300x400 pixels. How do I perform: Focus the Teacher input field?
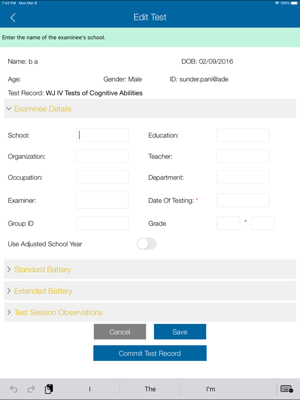click(x=243, y=156)
